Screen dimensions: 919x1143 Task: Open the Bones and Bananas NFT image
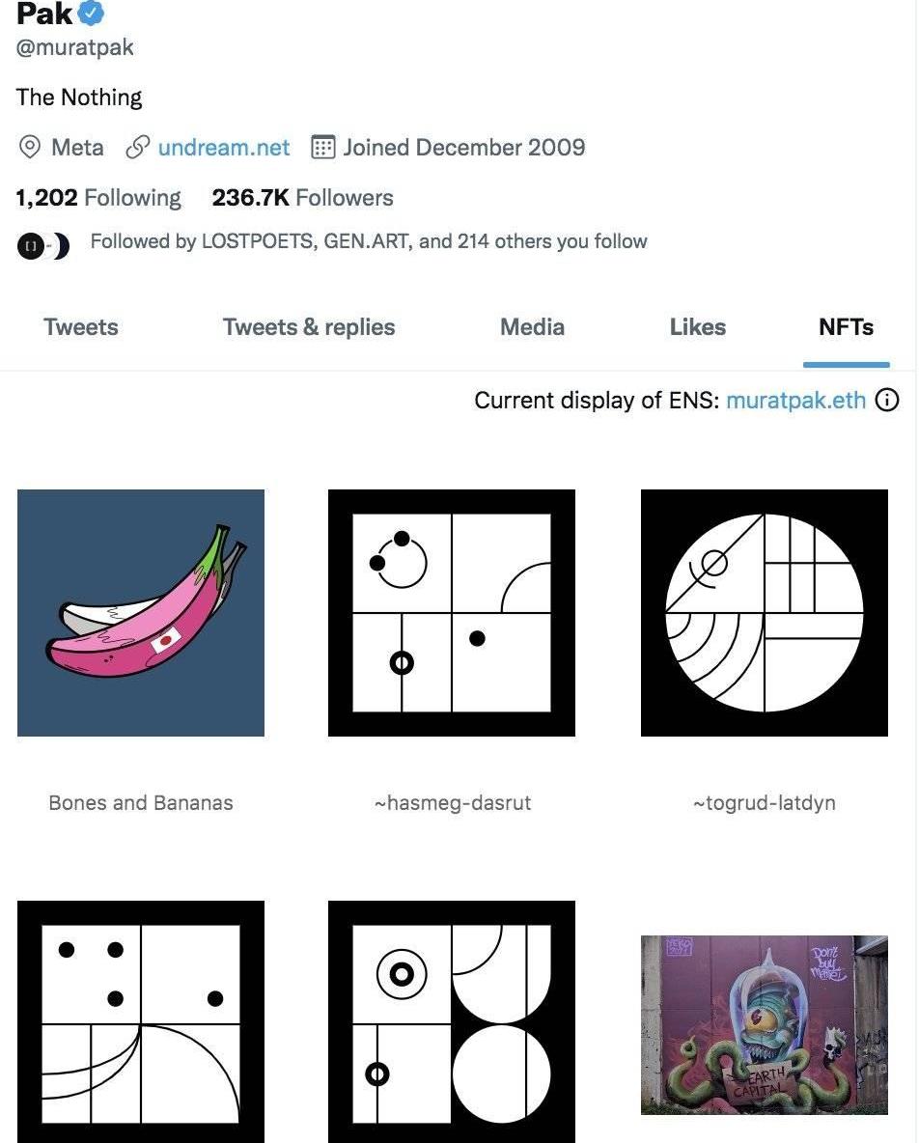[x=141, y=613]
